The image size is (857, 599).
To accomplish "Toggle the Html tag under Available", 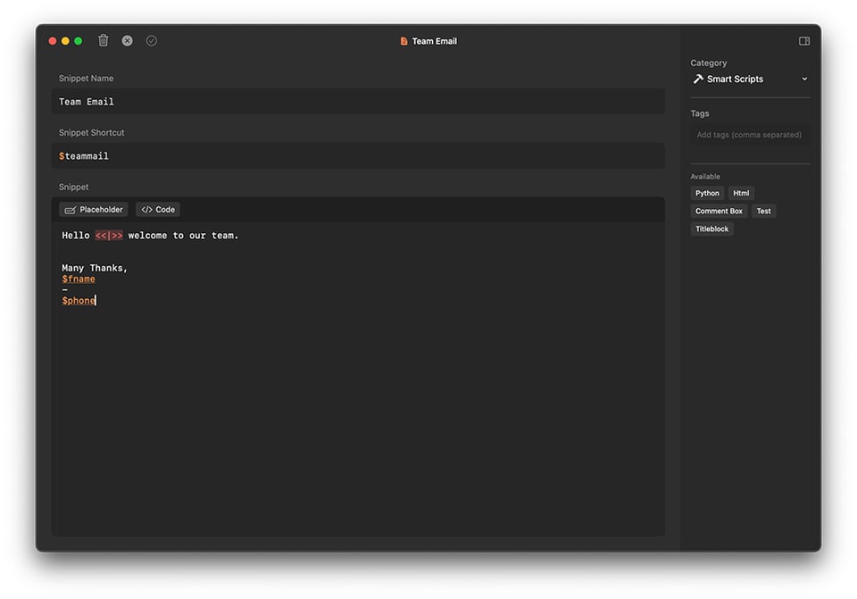I will point(741,193).
